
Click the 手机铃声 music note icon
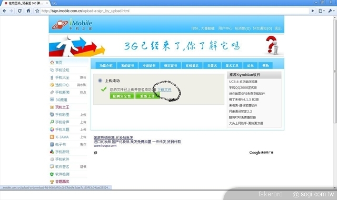click(52, 122)
